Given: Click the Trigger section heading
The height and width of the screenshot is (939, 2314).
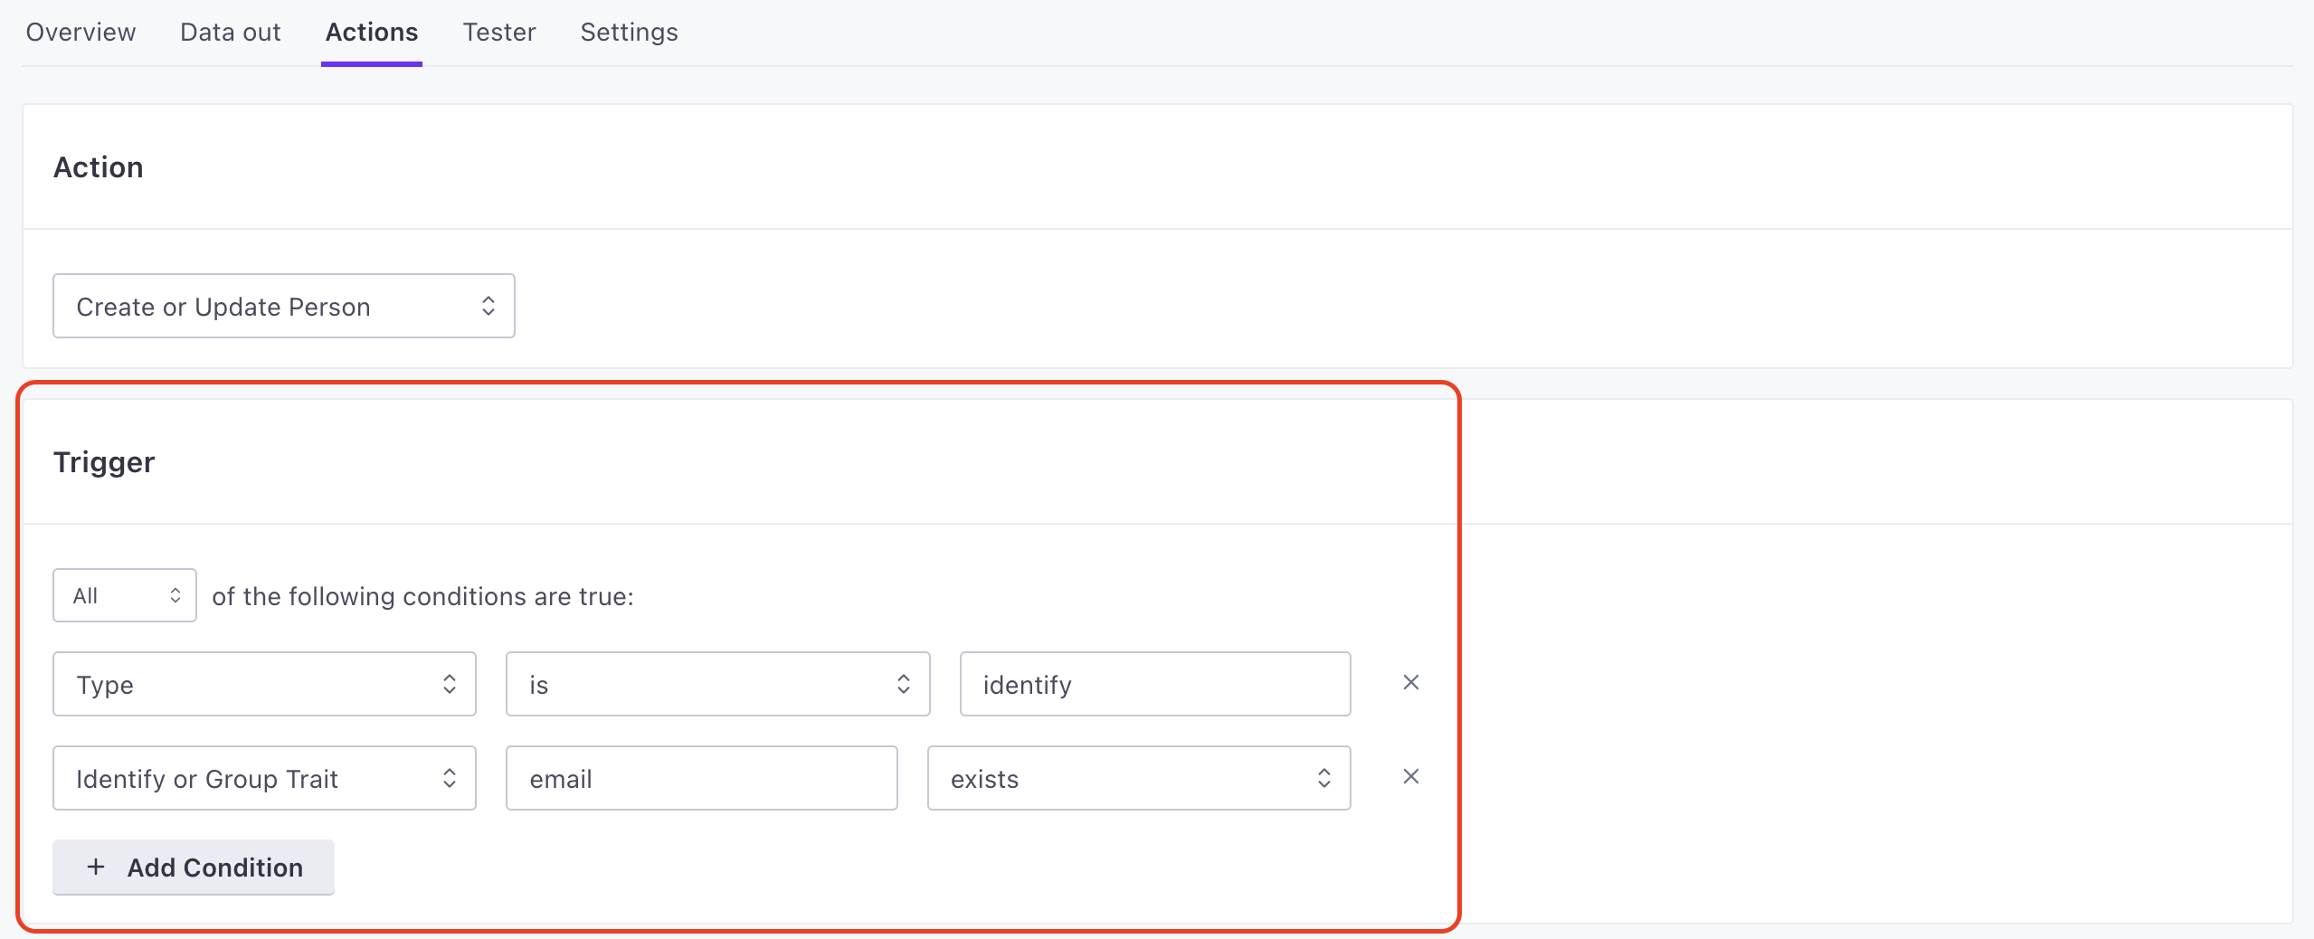Looking at the screenshot, I should click(104, 462).
